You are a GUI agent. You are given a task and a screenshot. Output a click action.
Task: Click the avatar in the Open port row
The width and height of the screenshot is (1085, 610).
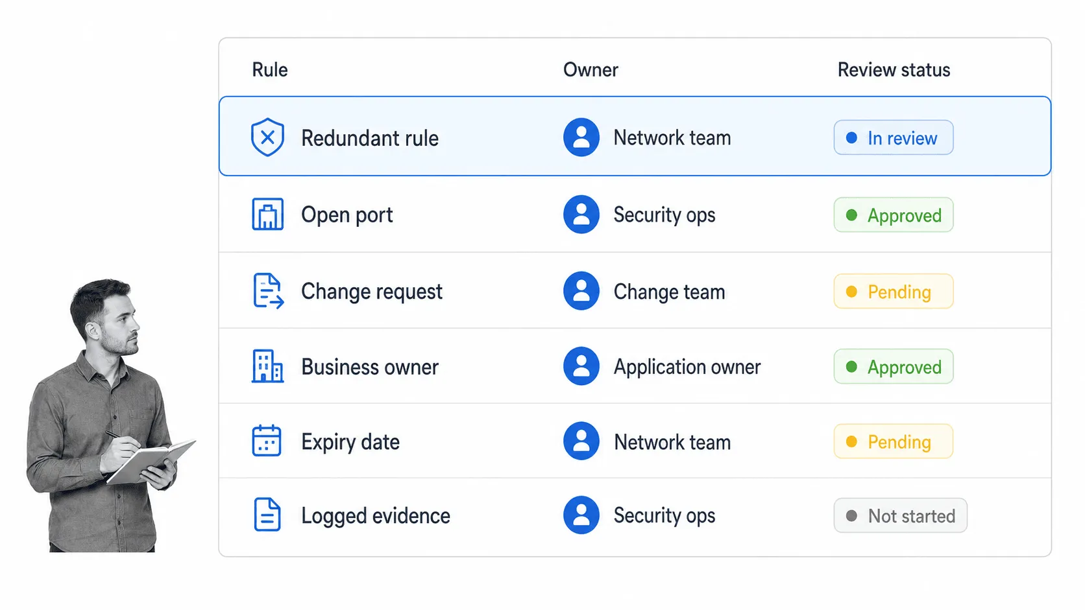click(581, 215)
